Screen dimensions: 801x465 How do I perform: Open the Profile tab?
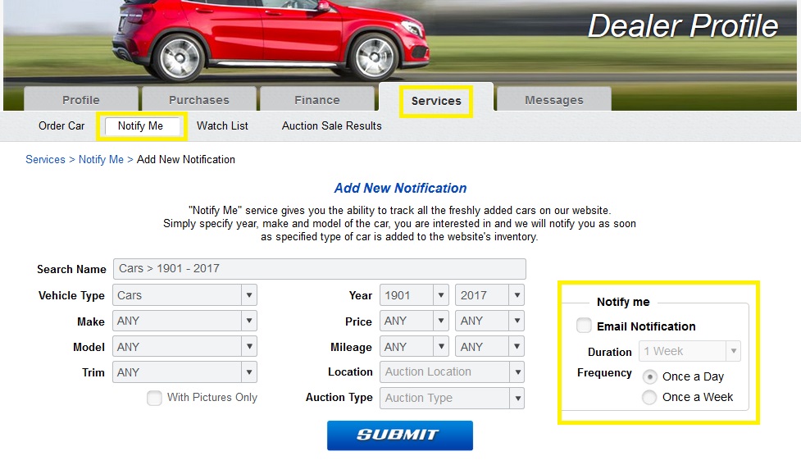click(80, 100)
